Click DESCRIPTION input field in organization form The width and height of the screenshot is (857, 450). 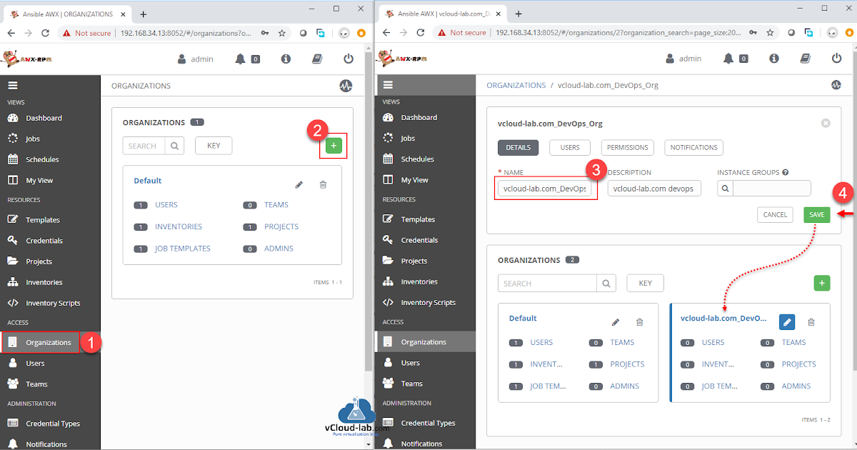pyautogui.click(x=655, y=189)
